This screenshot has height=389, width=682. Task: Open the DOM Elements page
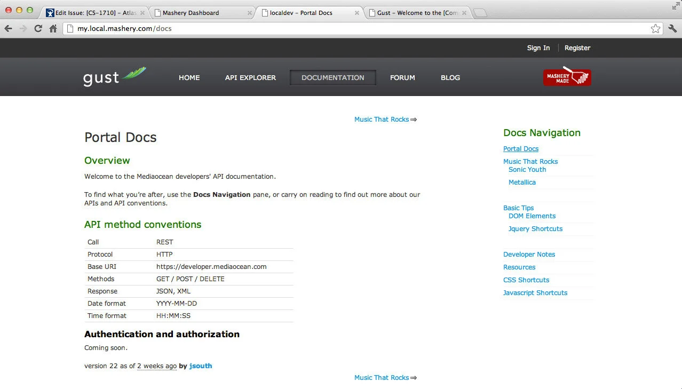pos(532,216)
